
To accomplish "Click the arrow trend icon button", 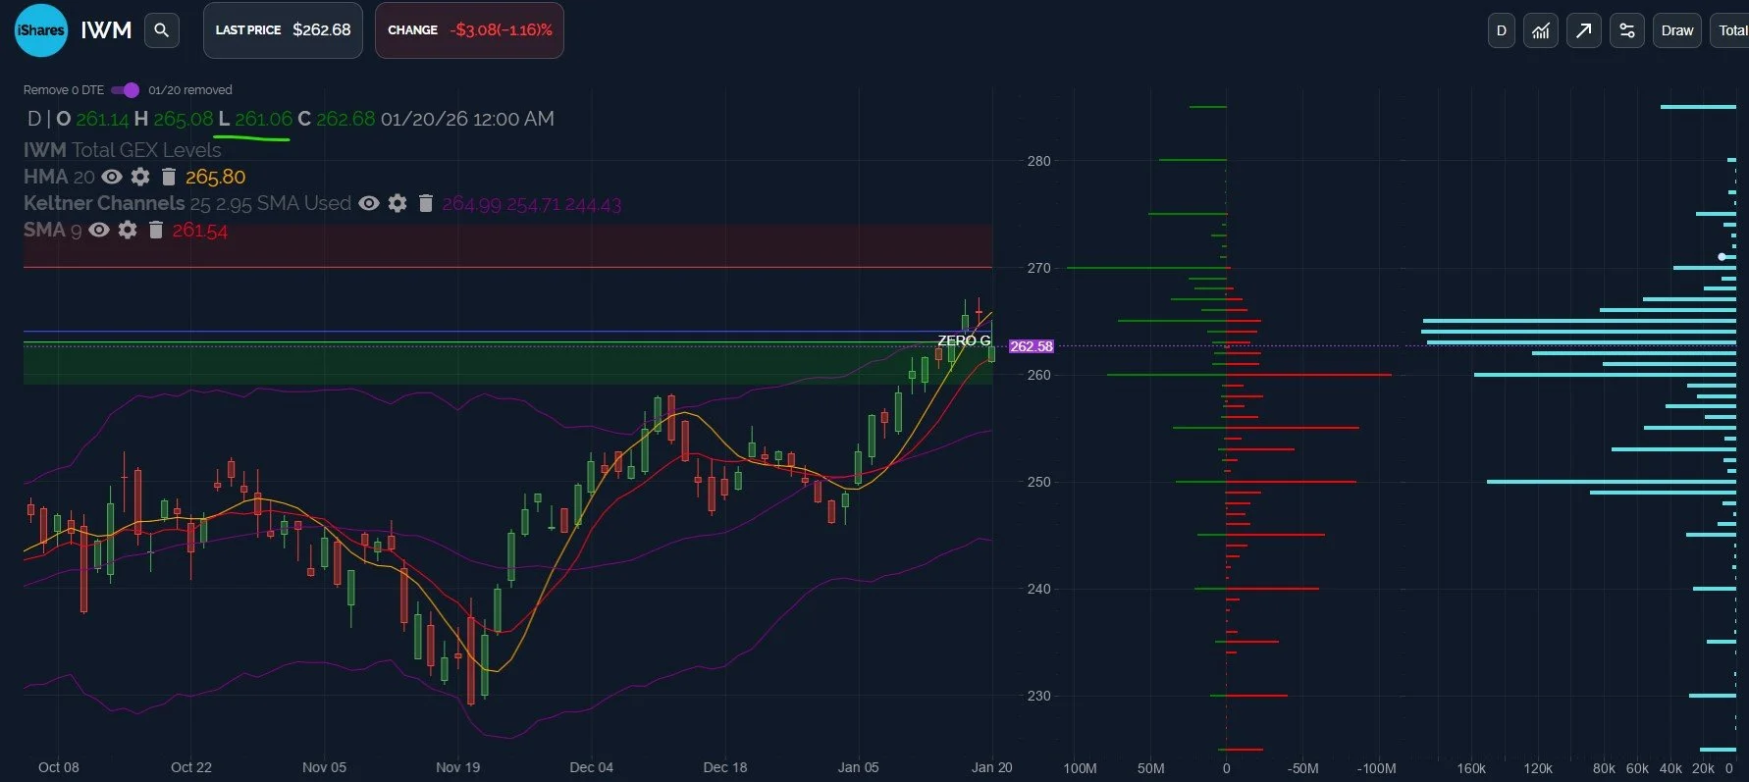I will tap(1584, 30).
